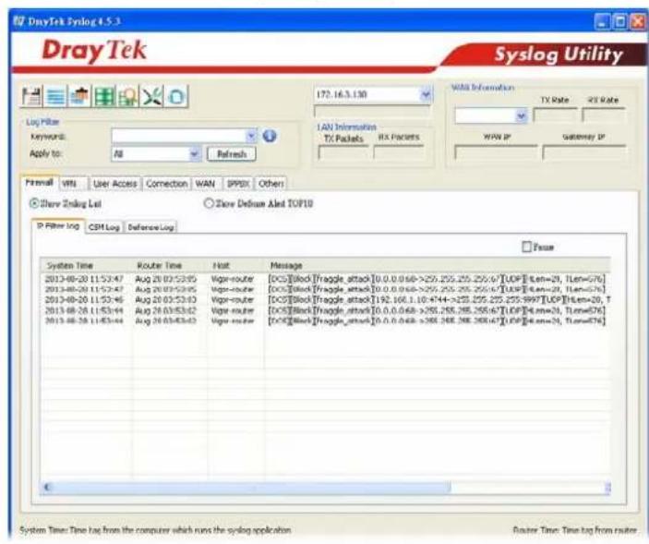Click the RX Rate field
The image size is (649, 544).
(x=604, y=115)
